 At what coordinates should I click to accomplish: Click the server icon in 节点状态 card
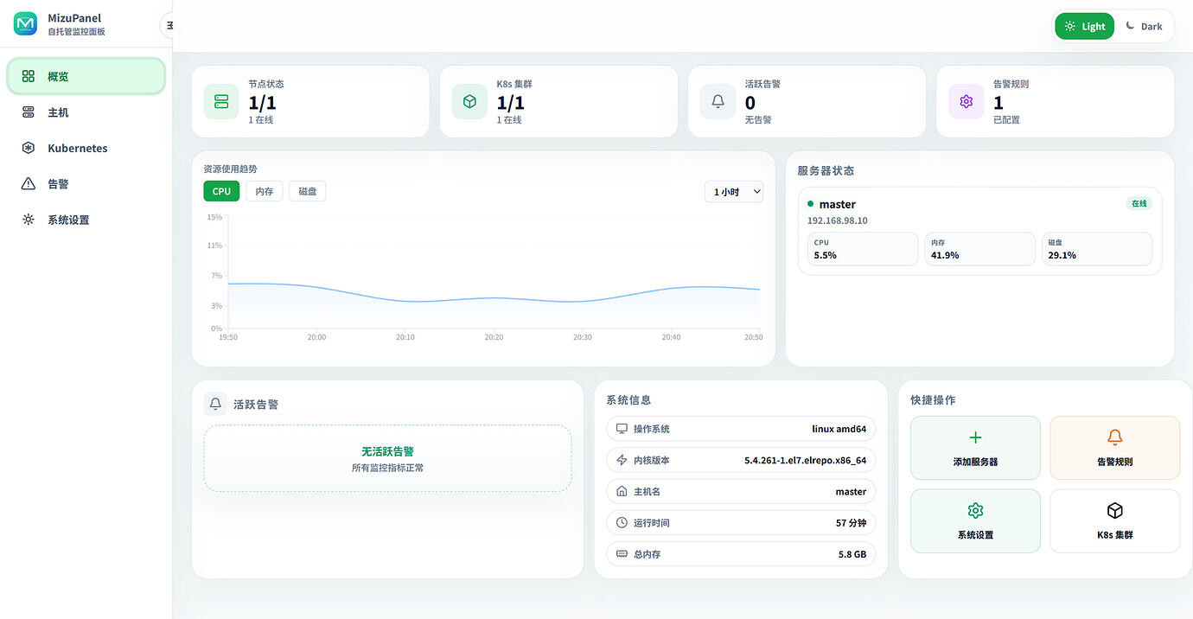tap(221, 101)
